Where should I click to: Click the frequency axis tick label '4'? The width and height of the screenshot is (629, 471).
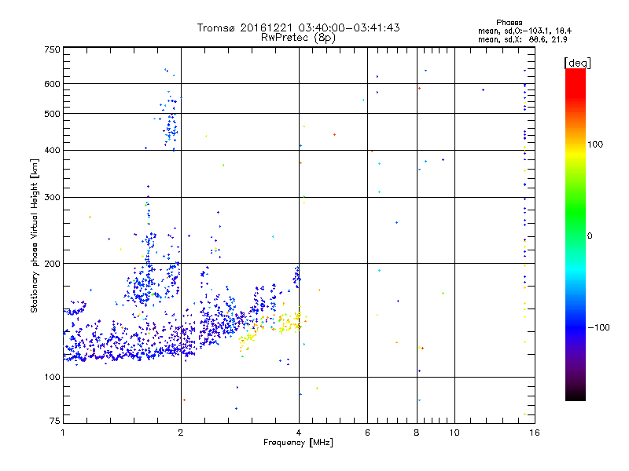[x=299, y=433]
